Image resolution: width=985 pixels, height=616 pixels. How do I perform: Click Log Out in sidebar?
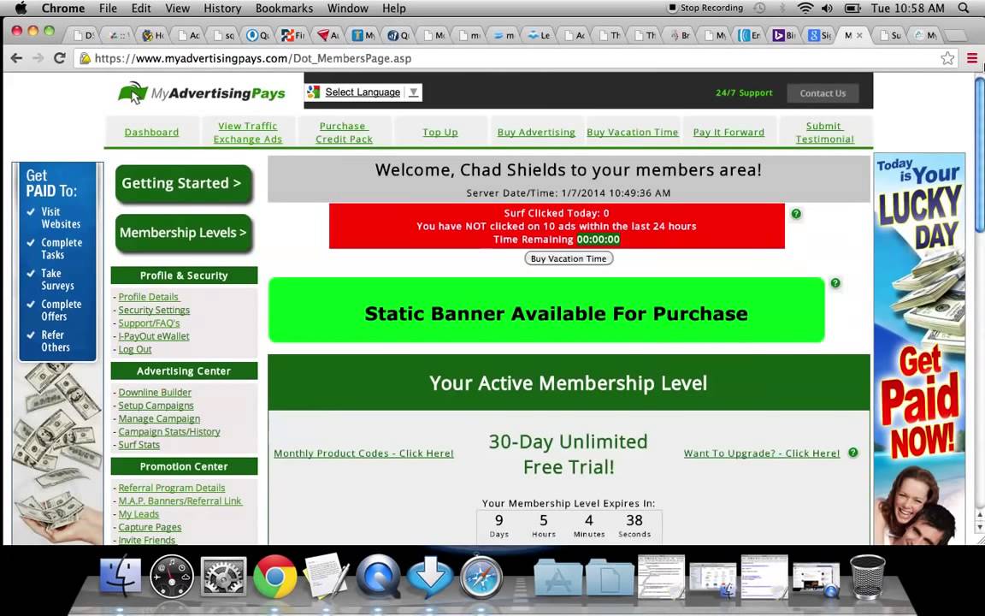point(135,349)
